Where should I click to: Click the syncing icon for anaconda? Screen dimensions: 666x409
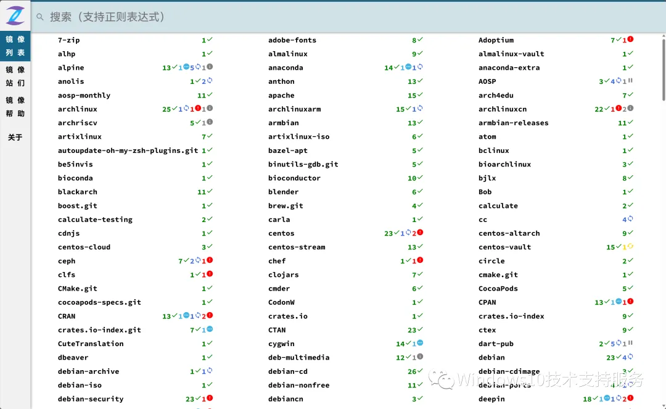(420, 67)
